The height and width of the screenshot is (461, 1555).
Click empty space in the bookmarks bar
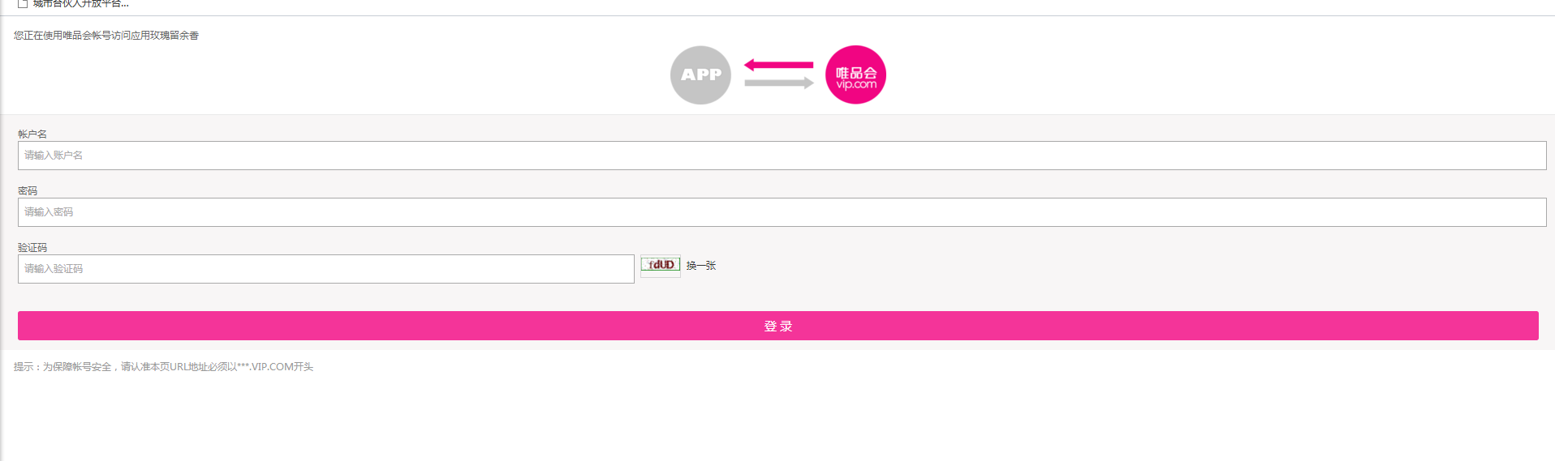pyautogui.click(x=812, y=5)
